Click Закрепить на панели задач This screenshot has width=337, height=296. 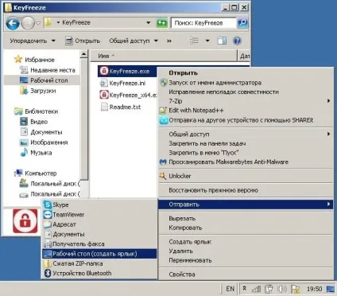(246, 143)
